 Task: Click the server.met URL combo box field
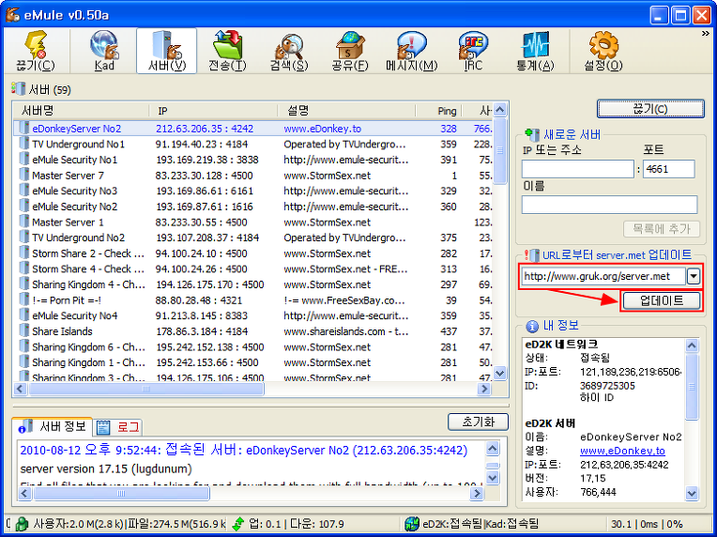pos(603,276)
